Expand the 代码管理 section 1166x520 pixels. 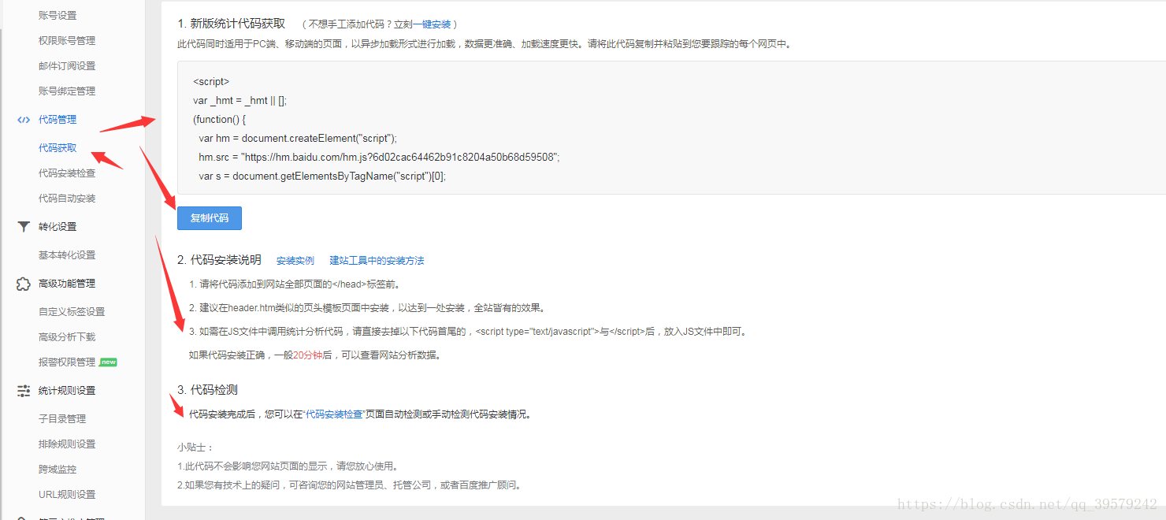[58, 120]
